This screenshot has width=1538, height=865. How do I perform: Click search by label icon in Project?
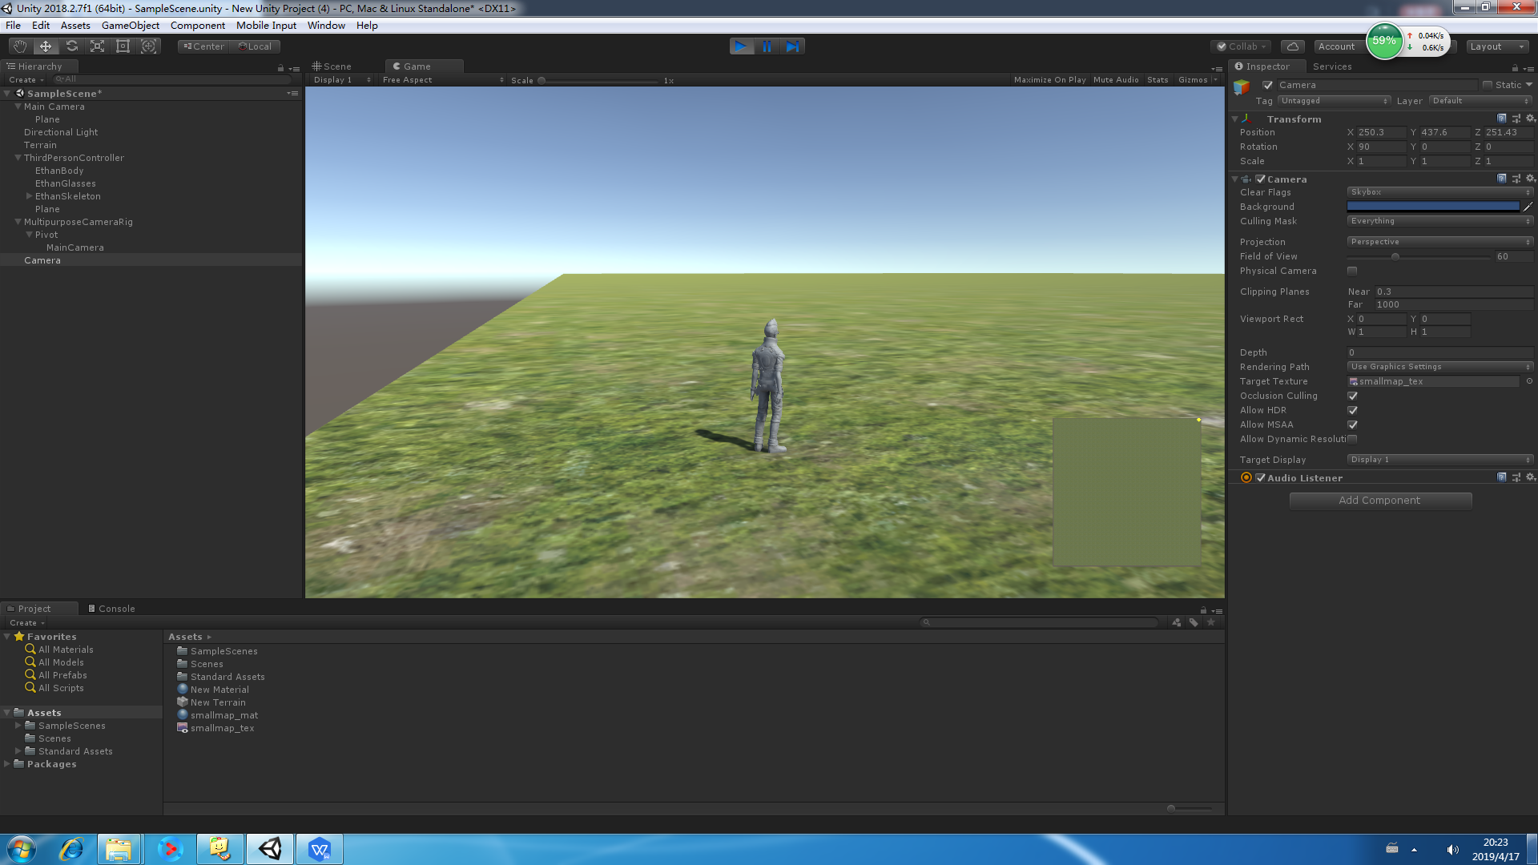coord(1194,622)
